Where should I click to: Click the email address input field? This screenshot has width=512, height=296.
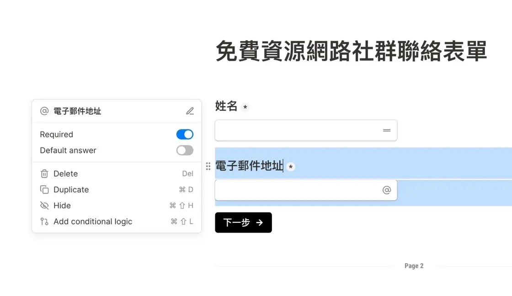tap(306, 190)
